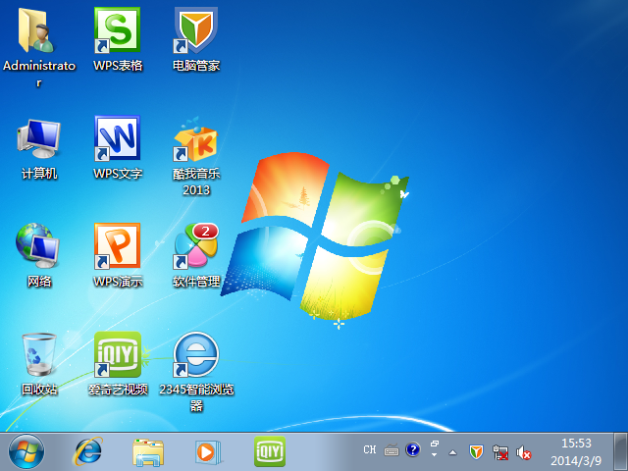This screenshot has height=471, width=628.
Task: Click the muted volume tray icon
Action: 525,452
